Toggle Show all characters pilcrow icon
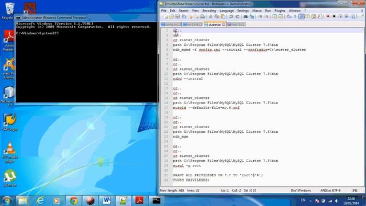The height and width of the screenshot is (206, 366). [x=295, y=17]
